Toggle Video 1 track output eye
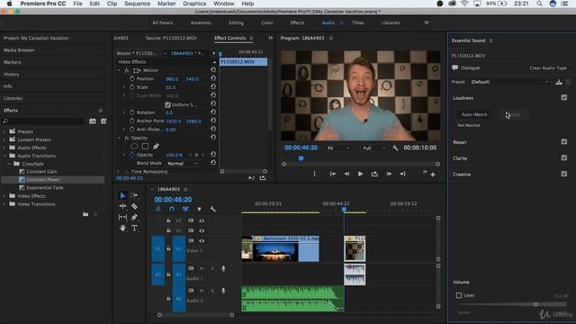The image size is (576, 324). pos(202,241)
